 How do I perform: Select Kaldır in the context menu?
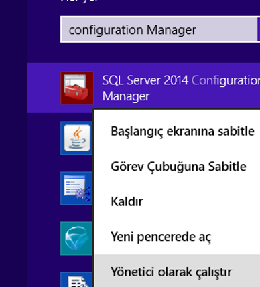127,201
